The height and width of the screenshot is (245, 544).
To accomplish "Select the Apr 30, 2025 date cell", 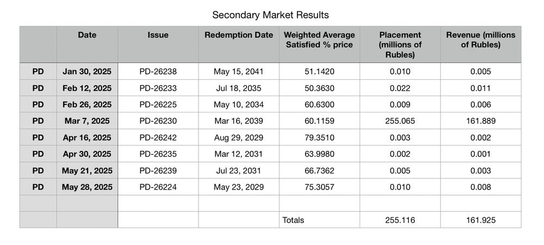I will tap(87, 154).
